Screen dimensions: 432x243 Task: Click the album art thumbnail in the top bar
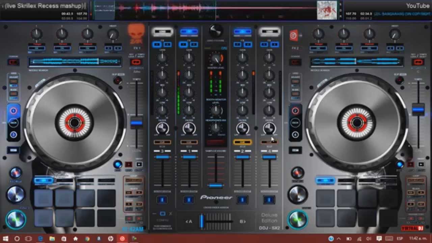(327, 10)
